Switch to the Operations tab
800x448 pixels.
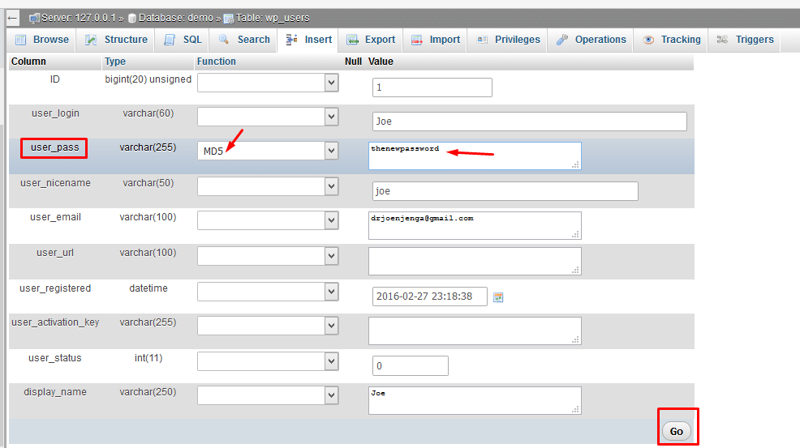click(591, 40)
